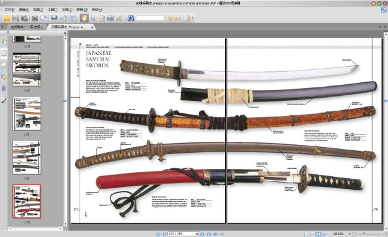
Task: Open the page thumbnails panel sidebar icon
Action: [4, 53]
